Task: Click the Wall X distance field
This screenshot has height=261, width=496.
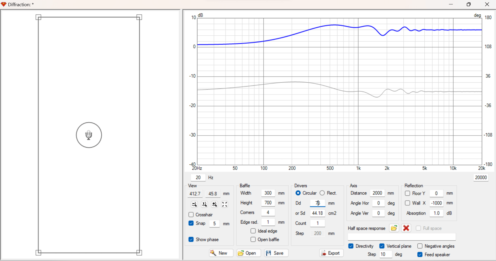Action: pos(437,203)
